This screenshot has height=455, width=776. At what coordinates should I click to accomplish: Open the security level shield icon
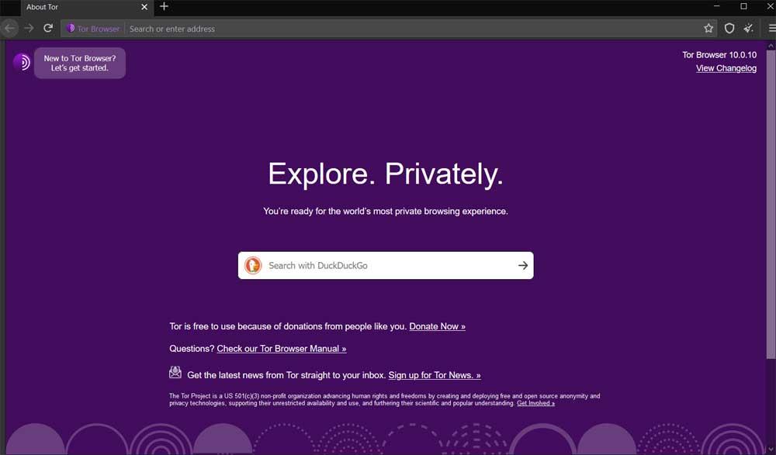click(729, 29)
